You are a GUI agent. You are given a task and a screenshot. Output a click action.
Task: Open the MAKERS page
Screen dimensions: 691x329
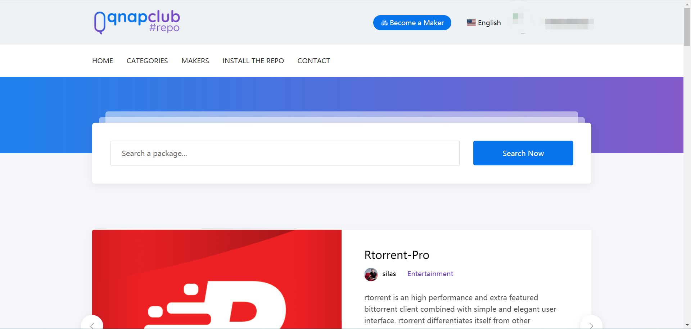pos(195,61)
